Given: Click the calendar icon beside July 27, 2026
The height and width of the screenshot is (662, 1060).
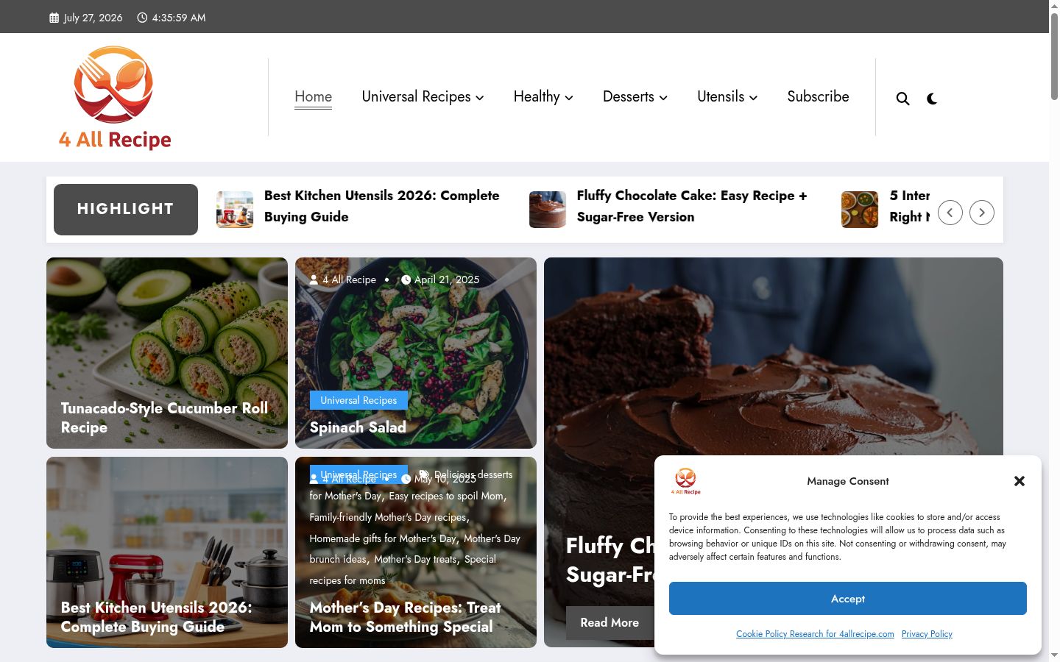Looking at the screenshot, I should pos(54,18).
